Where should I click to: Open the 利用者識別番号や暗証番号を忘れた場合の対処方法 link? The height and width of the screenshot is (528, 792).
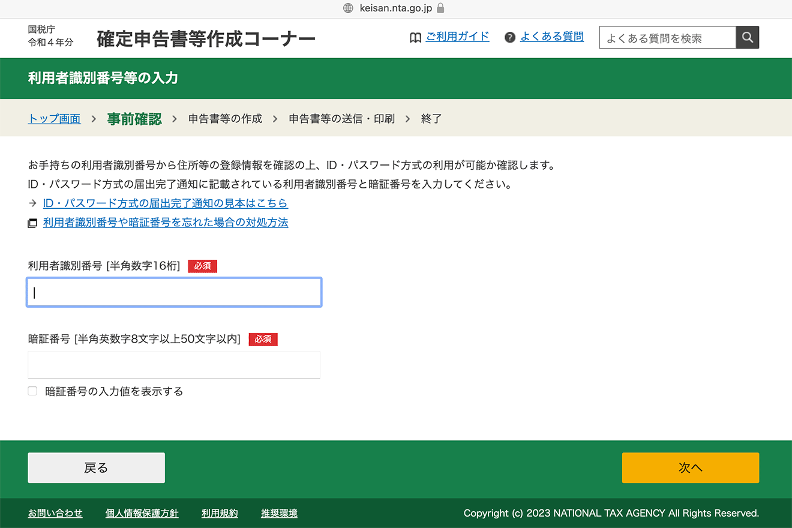click(x=165, y=222)
